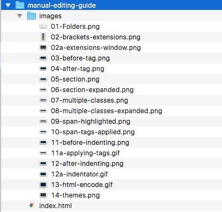Select file name 05-section.png
This screenshot has height=212, width=222.
click(x=75, y=79)
